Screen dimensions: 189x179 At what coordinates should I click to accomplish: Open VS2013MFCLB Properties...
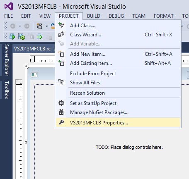[118, 122]
